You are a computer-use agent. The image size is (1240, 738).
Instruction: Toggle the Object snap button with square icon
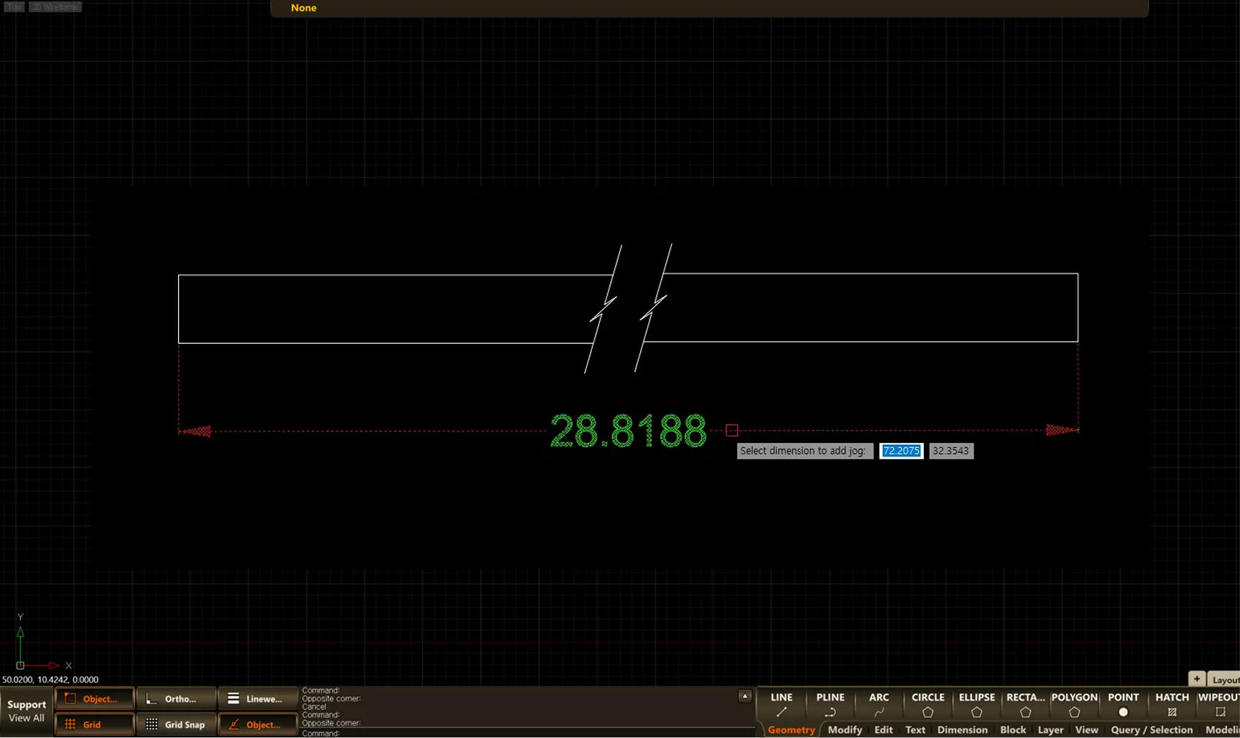(94, 699)
